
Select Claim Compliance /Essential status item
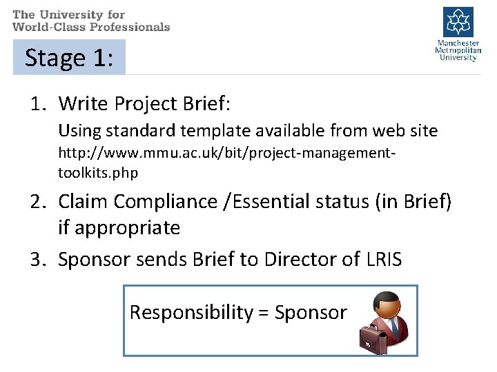(x=255, y=201)
